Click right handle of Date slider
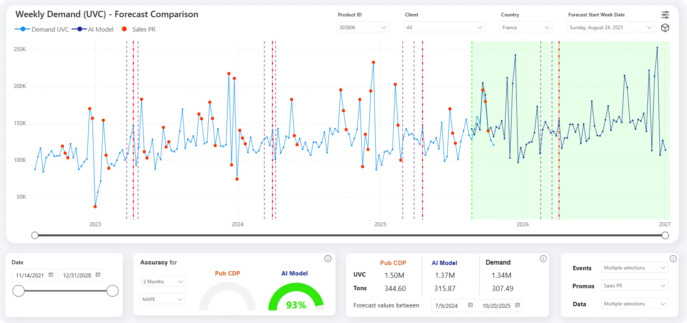 point(113,291)
